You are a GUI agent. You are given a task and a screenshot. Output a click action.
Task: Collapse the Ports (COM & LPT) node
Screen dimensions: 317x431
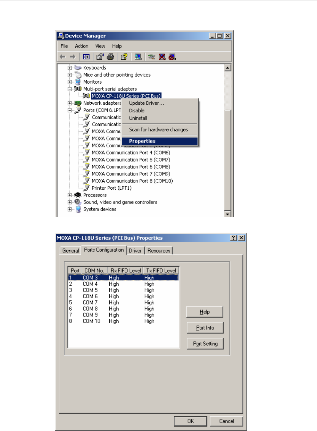(x=70, y=110)
